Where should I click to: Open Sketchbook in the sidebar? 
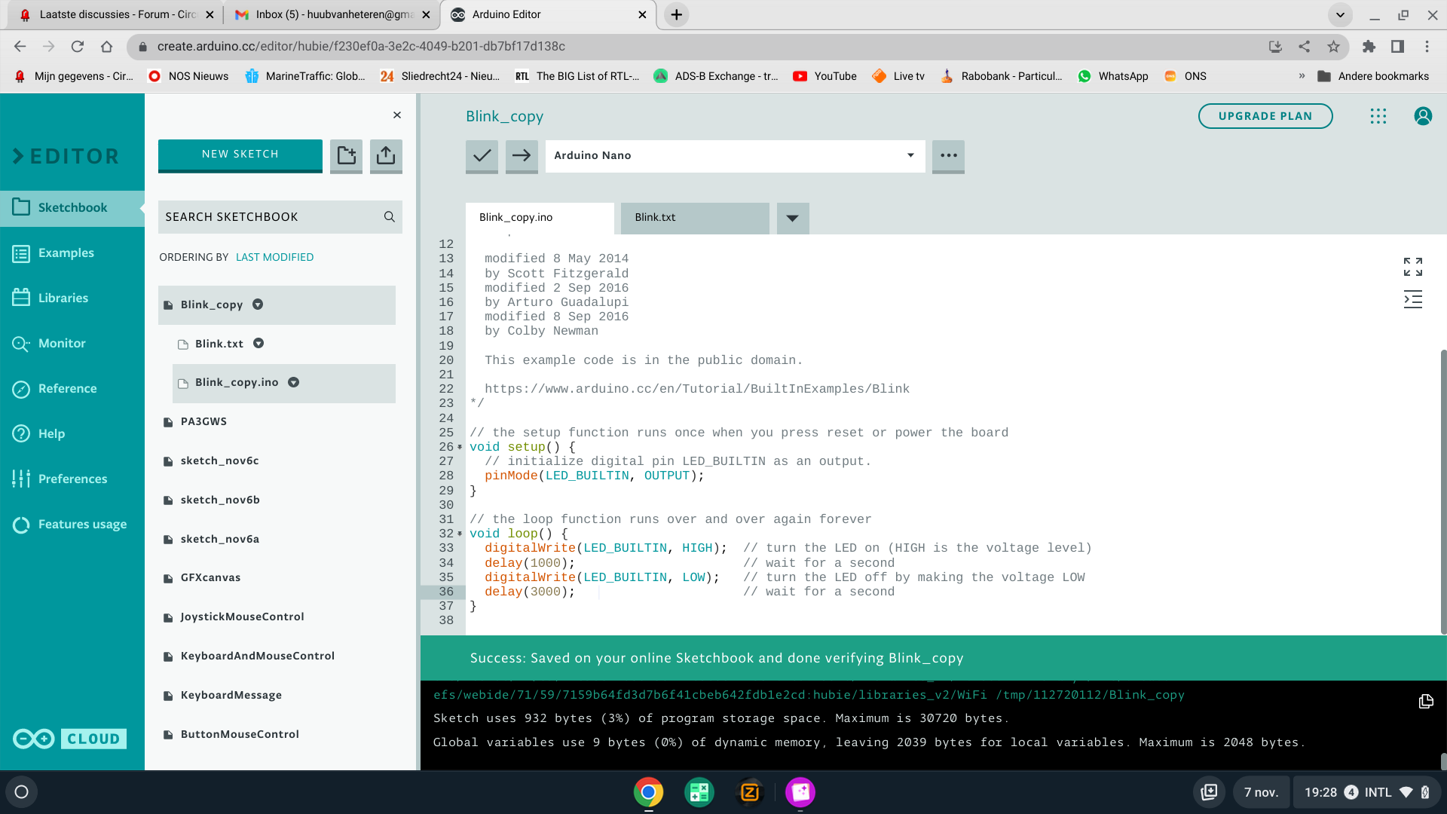click(72, 207)
